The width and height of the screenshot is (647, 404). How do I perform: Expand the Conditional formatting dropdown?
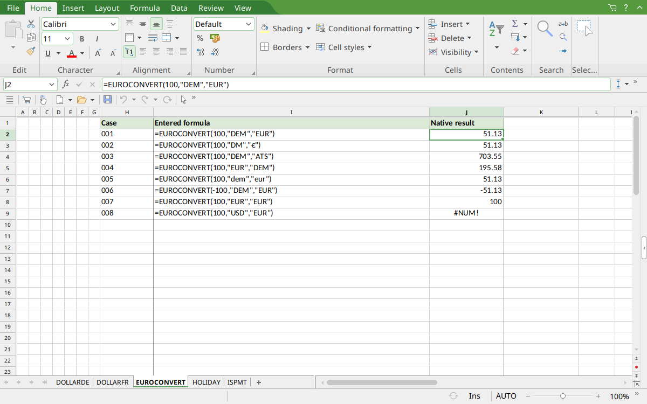417,29
